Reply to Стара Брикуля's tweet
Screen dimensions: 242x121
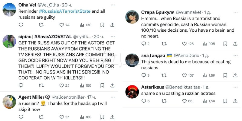click(x=144, y=44)
